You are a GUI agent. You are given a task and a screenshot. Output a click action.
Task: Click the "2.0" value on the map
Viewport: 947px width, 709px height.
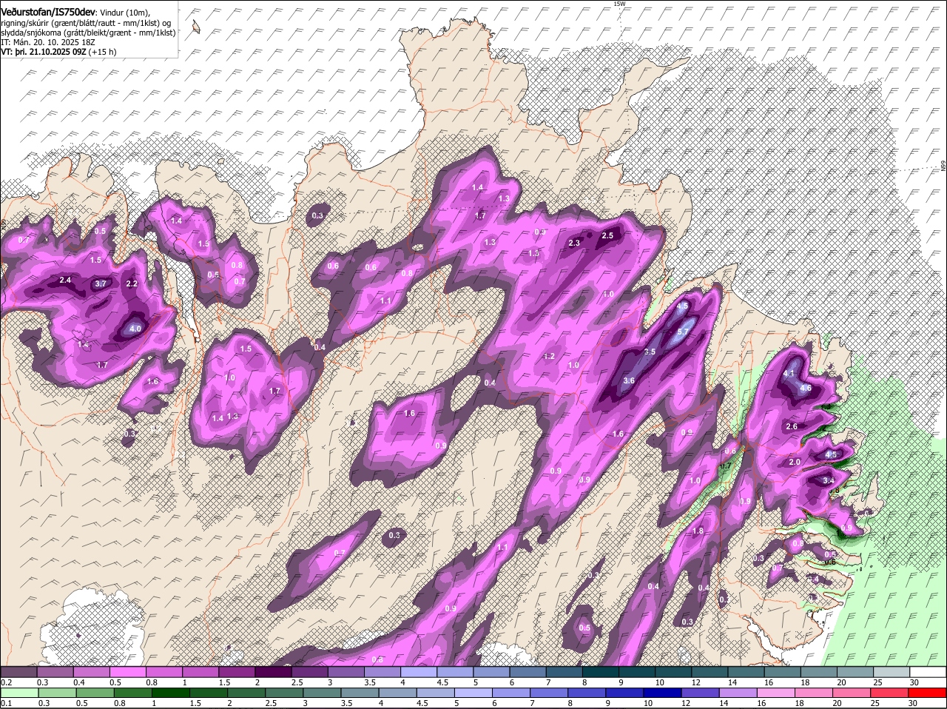click(x=795, y=462)
